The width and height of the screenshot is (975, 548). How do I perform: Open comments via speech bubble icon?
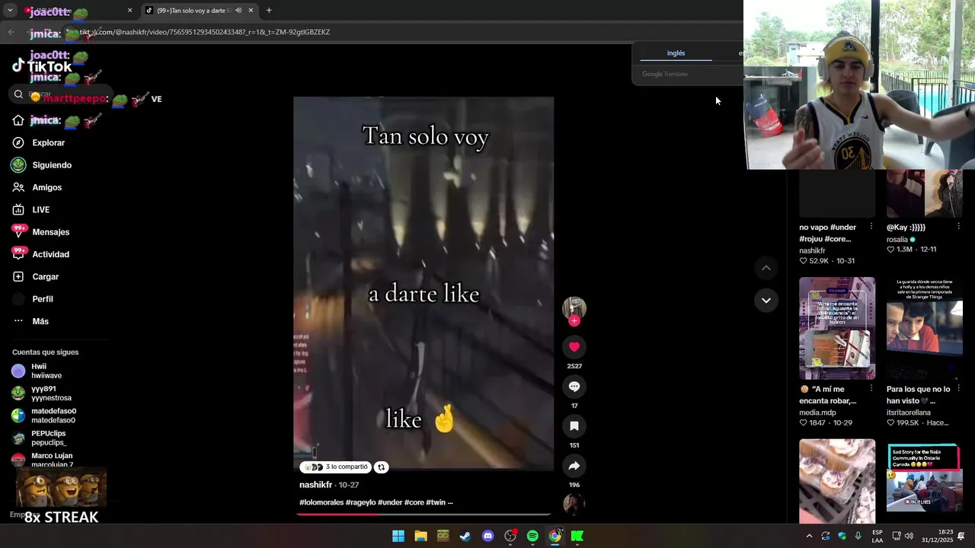574,387
